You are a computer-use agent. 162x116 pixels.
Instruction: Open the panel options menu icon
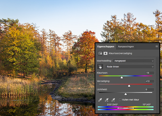coord(157,46)
